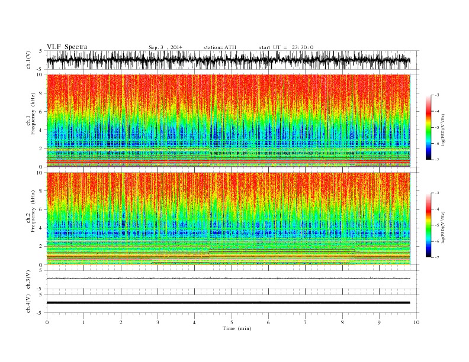
Task: Click the ch.1 spectrogram color scale bar
Action: click(428, 127)
